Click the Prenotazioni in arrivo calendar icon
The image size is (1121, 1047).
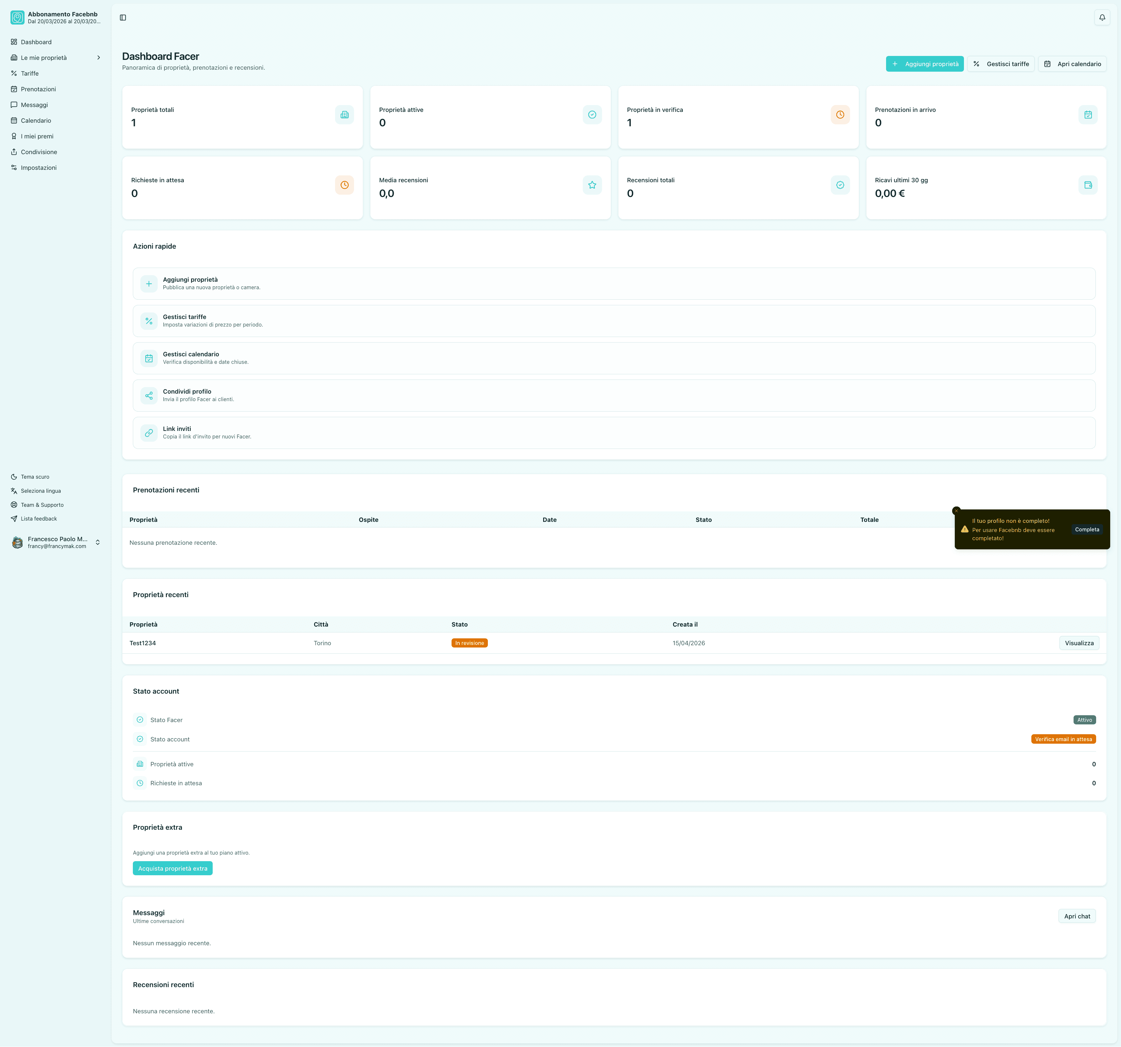pyautogui.click(x=1088, y=115)
